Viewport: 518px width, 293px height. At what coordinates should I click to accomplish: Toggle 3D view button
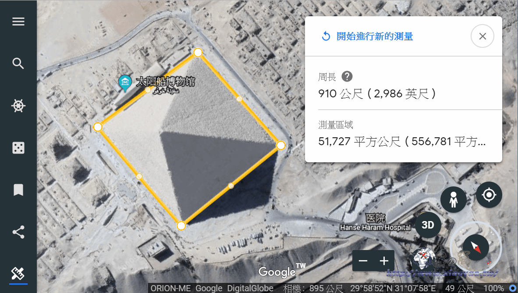tap(428, 225)
